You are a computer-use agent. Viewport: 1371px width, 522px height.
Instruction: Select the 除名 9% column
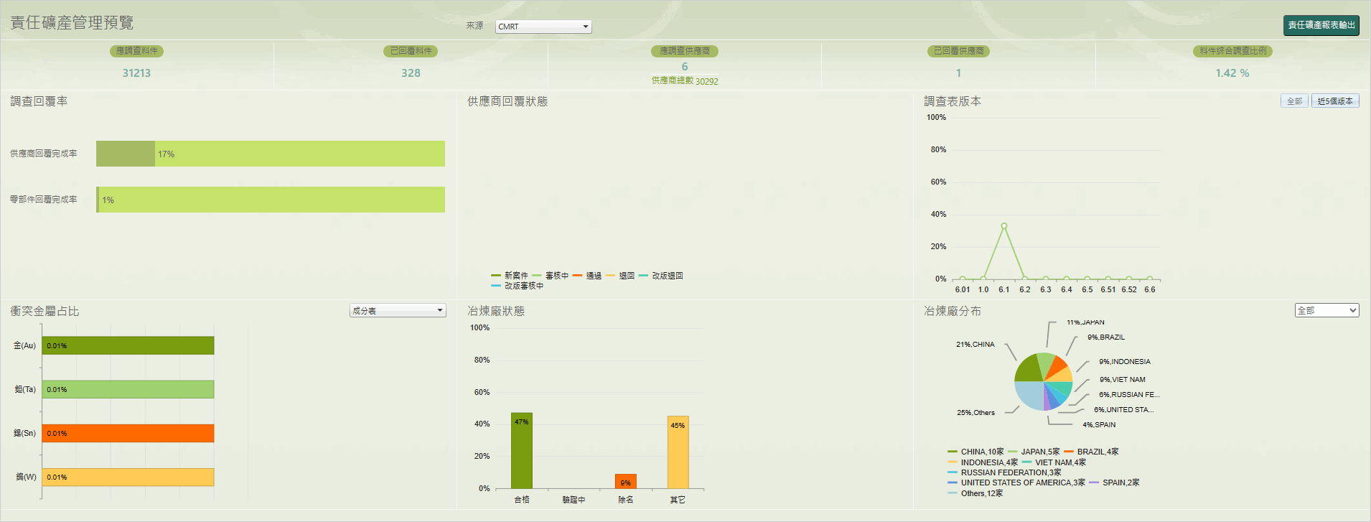[626, 482]
